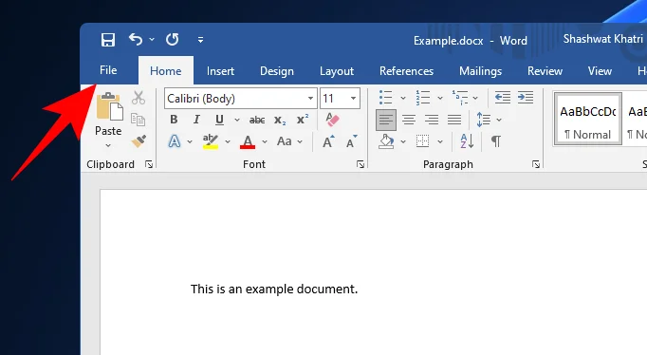
Task: Select Align Right paragraph alignment
Action: pos(432,120)
